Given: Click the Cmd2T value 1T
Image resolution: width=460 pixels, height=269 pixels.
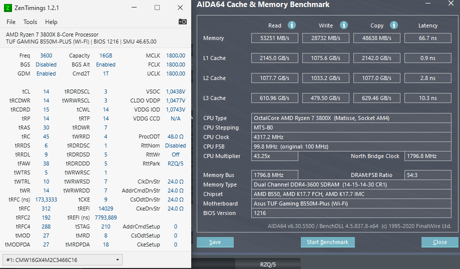Looking at the screenshot, I should tap(106, 73).
